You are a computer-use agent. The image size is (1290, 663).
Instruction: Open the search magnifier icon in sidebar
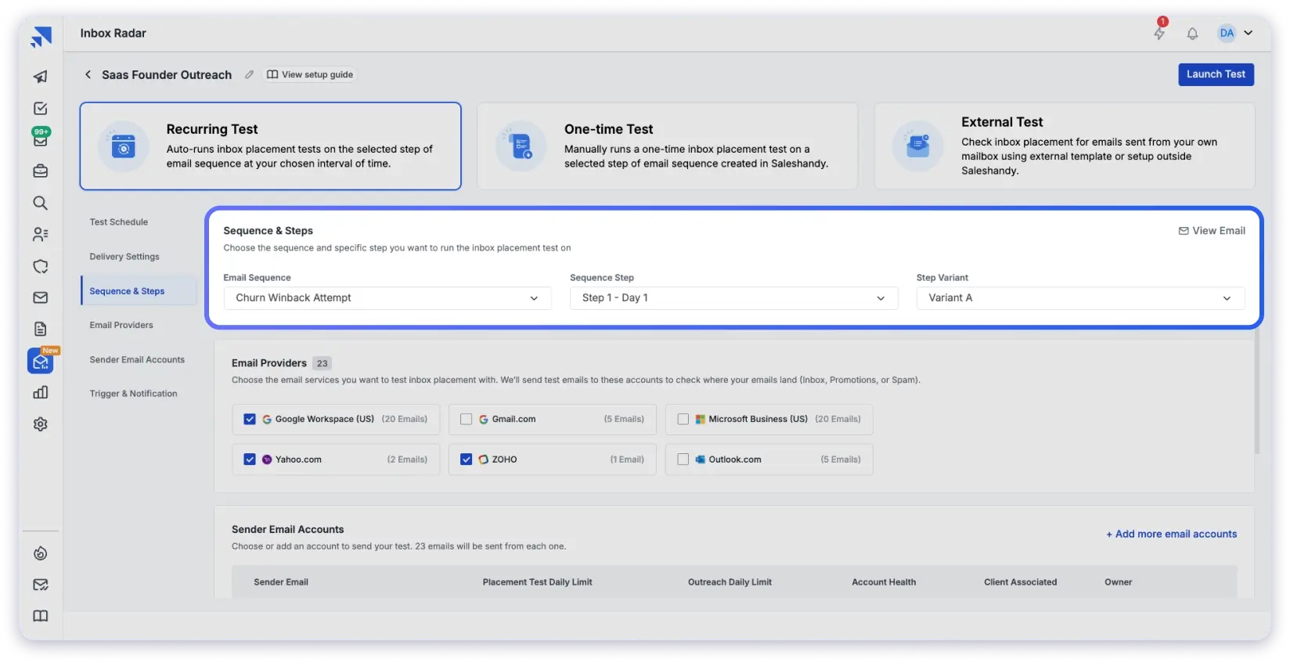point(41,204)
